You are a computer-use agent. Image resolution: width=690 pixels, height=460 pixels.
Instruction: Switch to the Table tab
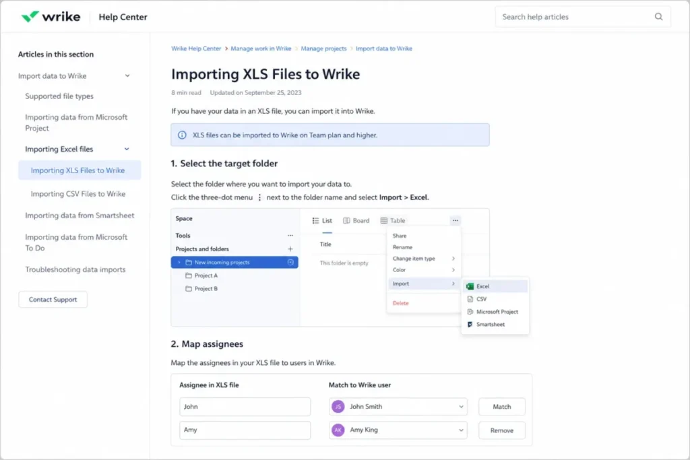pyautogui.click(x=393, y=221)
